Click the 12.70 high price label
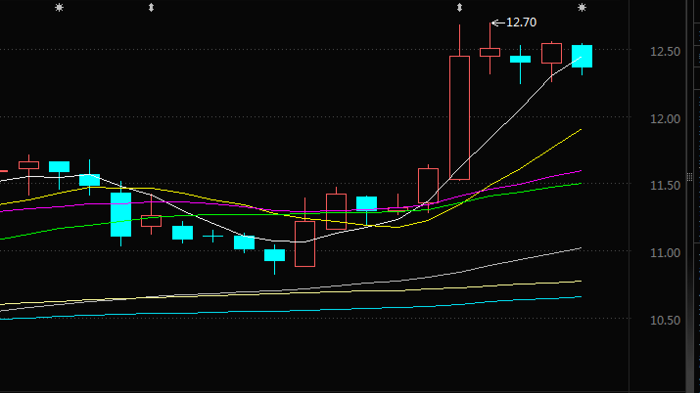 [521, 22]
